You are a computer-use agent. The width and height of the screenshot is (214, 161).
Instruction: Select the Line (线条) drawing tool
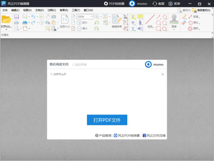click(150, 19)
